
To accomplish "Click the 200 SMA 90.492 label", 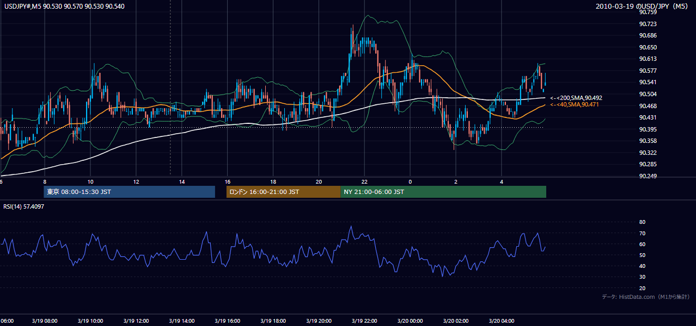I will (x=576, y=98).
